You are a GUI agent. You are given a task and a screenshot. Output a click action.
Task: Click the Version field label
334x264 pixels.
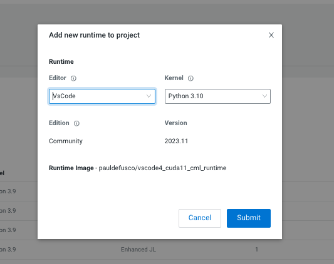(x=175, y=123)
